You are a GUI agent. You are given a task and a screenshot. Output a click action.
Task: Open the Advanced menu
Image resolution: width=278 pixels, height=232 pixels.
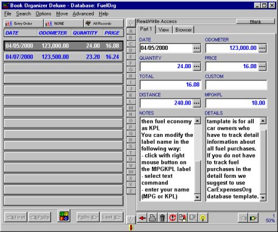(83, 14)
